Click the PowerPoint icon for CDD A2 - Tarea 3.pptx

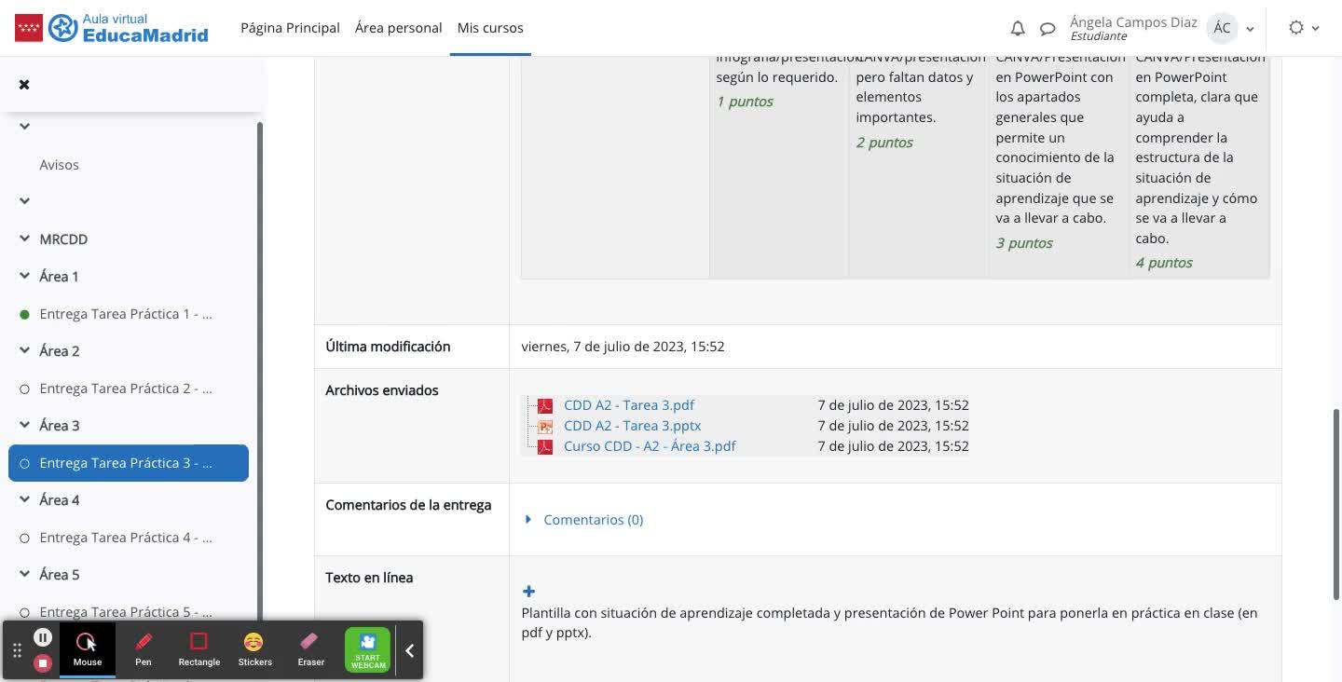(545, 426)
